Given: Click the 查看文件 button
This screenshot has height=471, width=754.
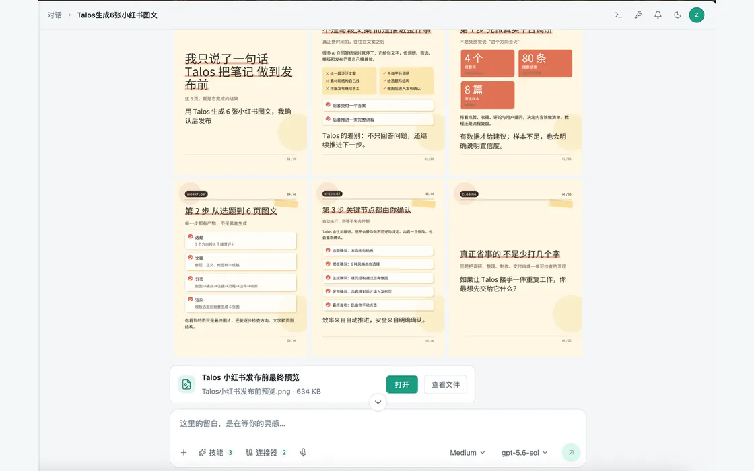Looking at the screenshot, I should pos(445,384).
